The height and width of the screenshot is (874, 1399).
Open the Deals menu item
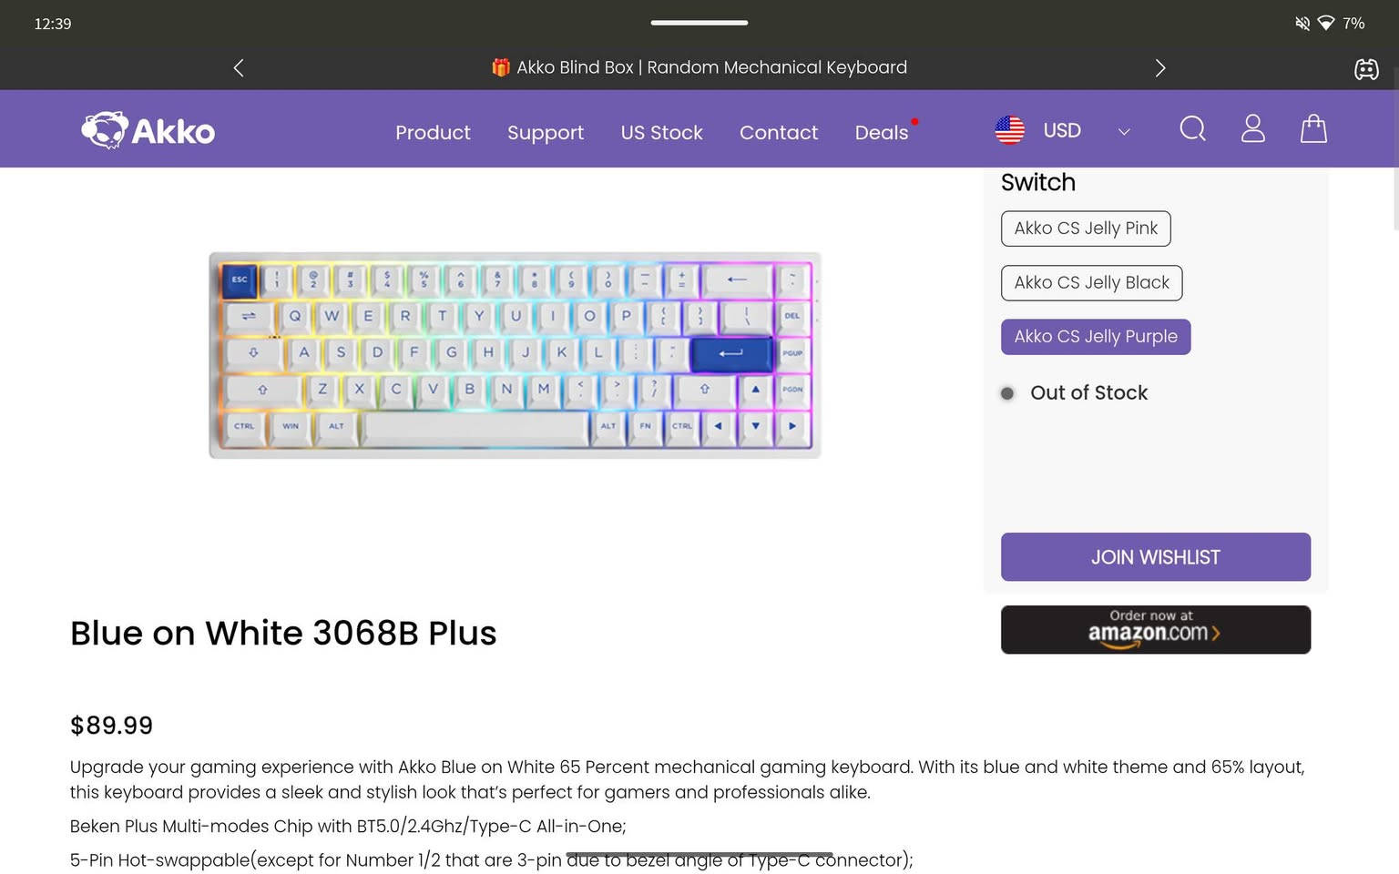[x=881, y=133]
